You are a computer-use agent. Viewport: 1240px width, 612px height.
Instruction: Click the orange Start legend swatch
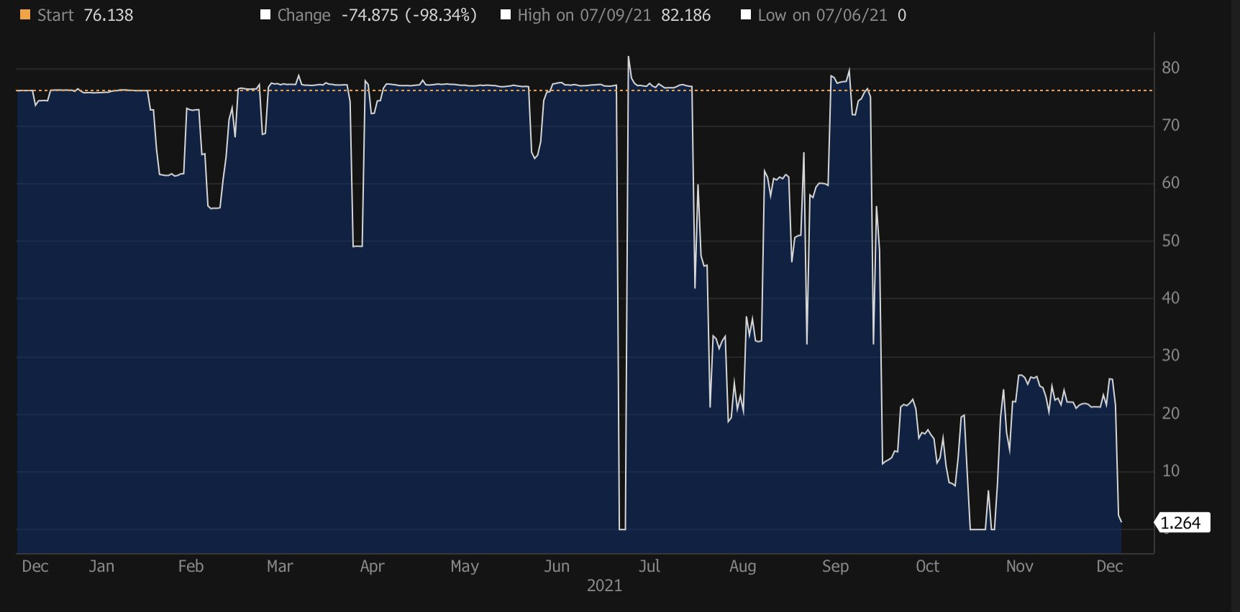(25, 15)
